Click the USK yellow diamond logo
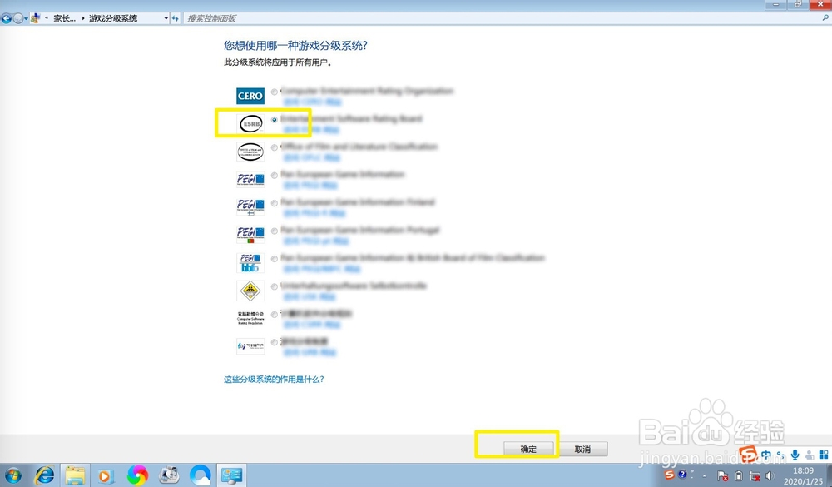The width and height of the screenshot is (832, 487). click(x=250, y=291)
